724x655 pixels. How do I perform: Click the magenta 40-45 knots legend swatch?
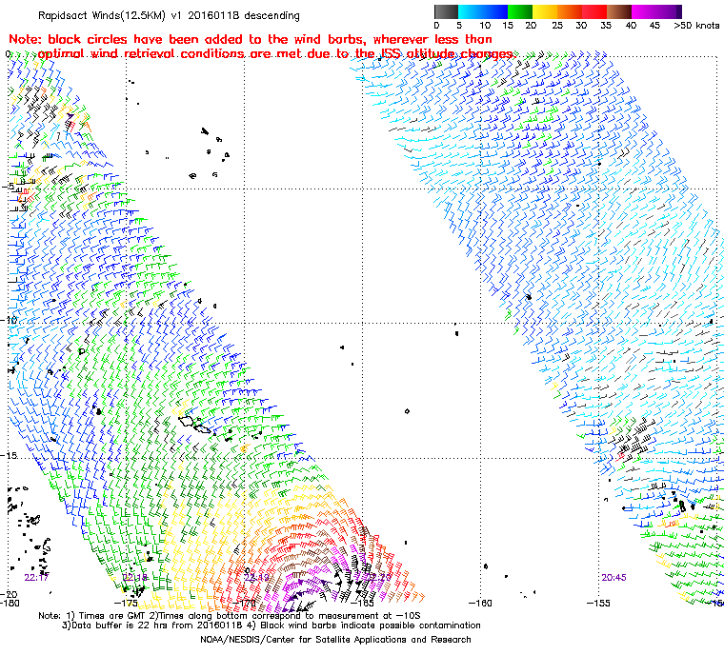pos(644,11)
